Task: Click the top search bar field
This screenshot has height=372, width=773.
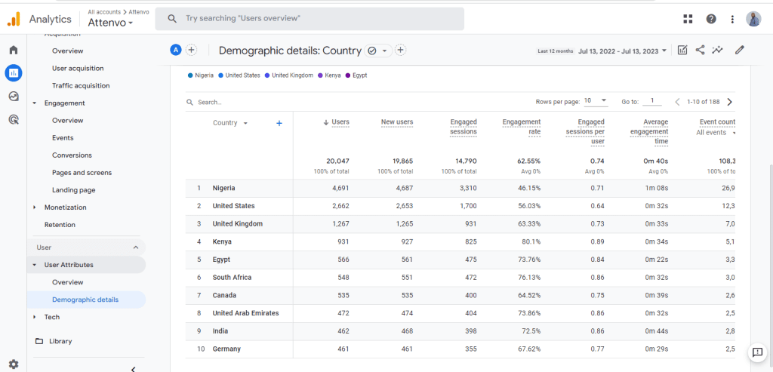Action: point(310,19)
